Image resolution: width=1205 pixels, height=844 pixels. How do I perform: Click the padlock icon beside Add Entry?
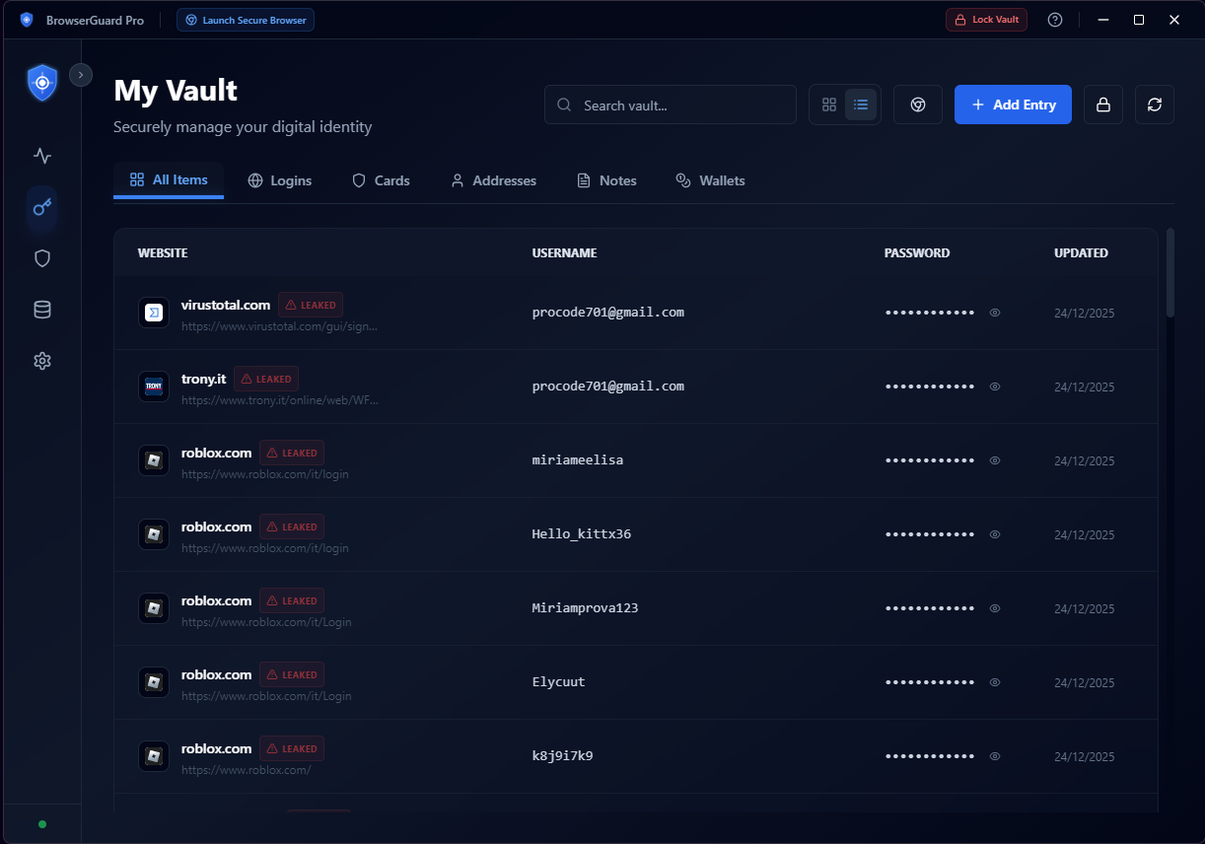(x=1102, y=105)
